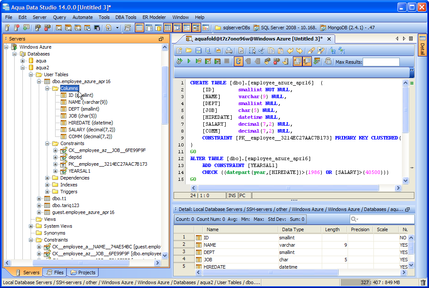
Task: Click the Undo arrow icon
Action: pos(290,50)
